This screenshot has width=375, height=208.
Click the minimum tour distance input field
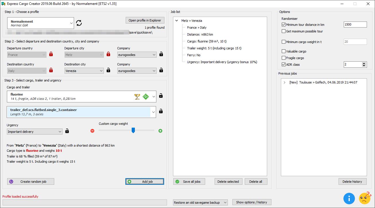(355, 25)
